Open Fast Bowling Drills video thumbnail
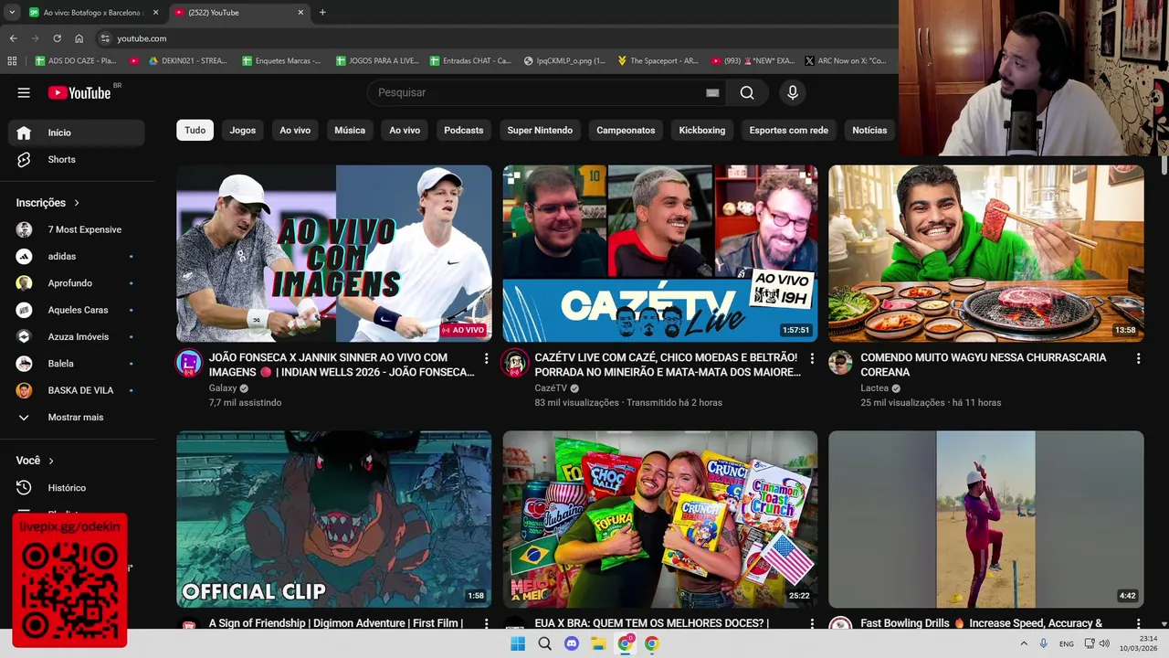The image size is (1169, 658). (985, 519)
